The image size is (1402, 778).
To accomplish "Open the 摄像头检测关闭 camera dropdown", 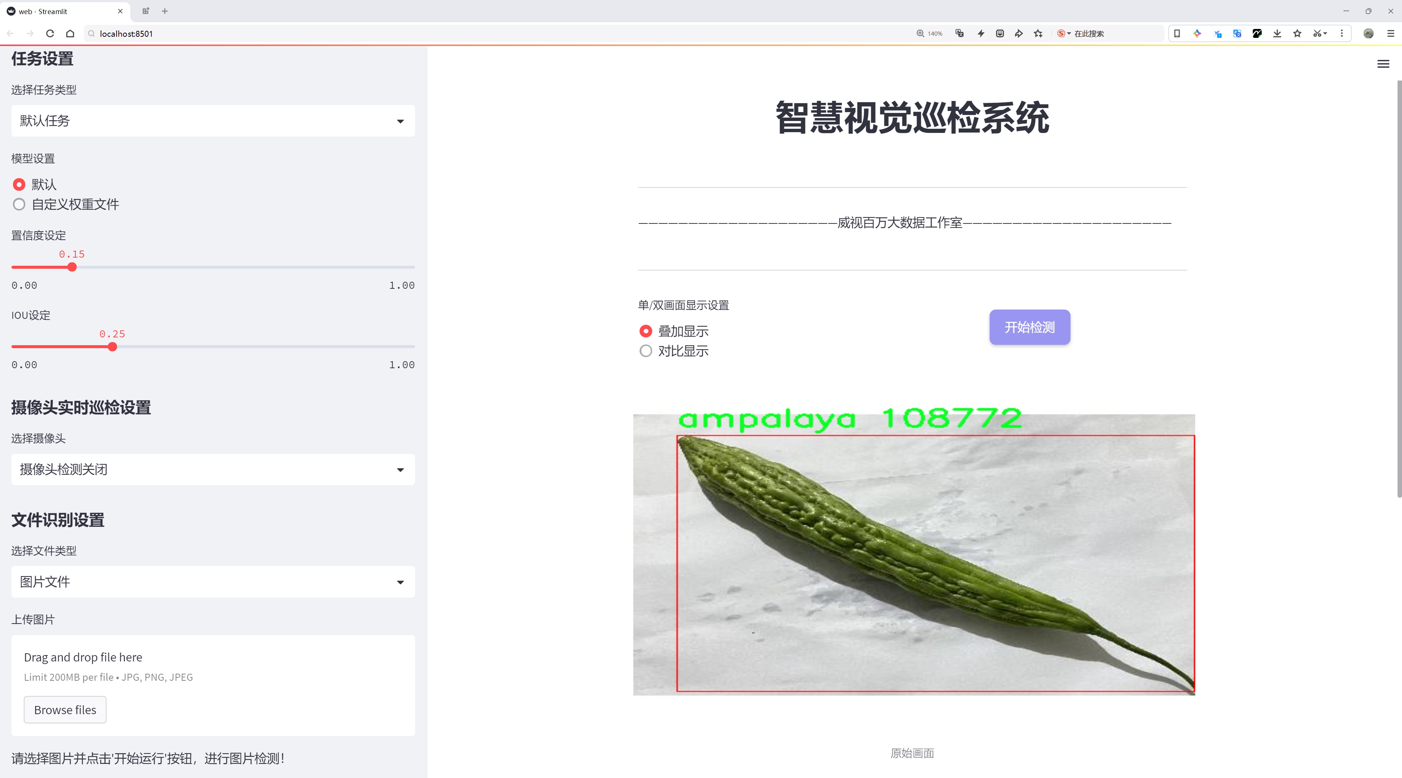I will coord(213,470).
